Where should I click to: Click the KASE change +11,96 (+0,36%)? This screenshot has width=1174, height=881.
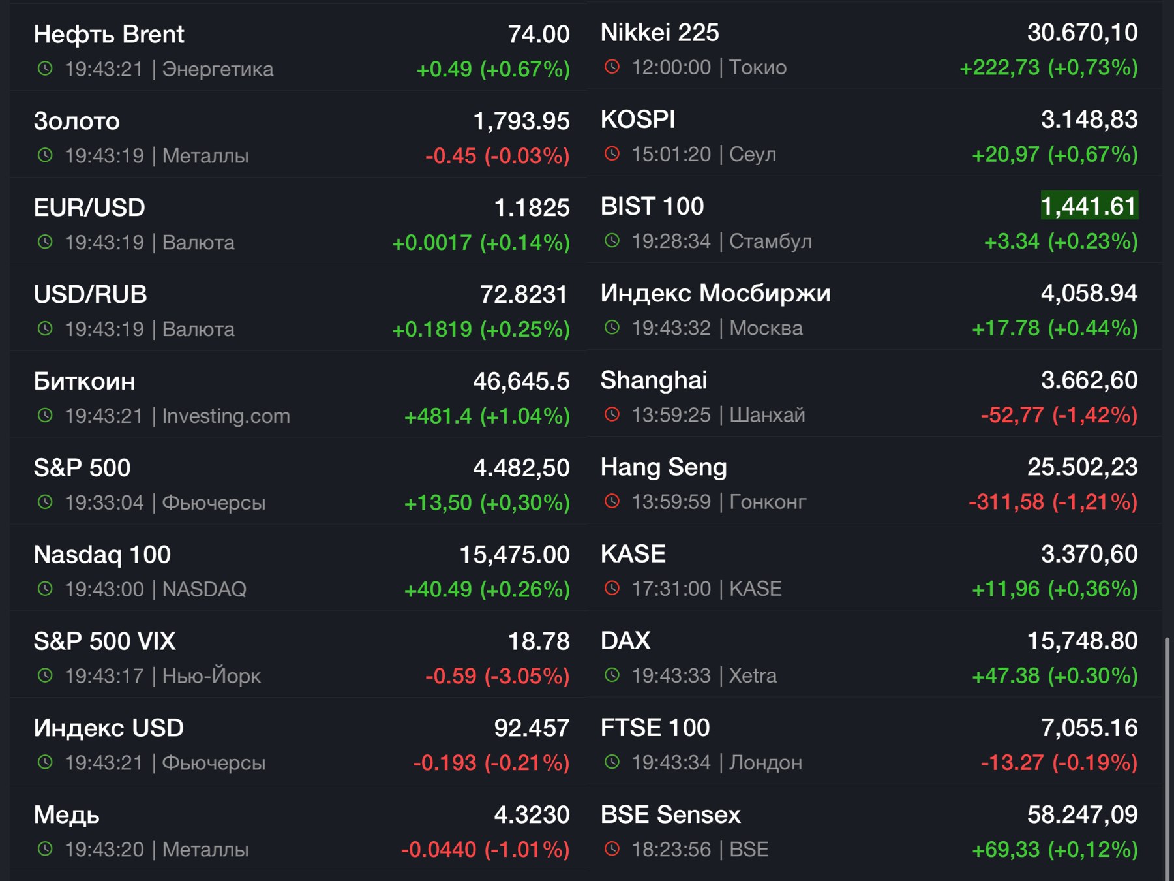(x=1055, y=589)
